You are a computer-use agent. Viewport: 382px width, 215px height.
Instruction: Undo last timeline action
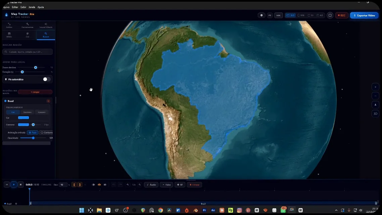point(114,185)
